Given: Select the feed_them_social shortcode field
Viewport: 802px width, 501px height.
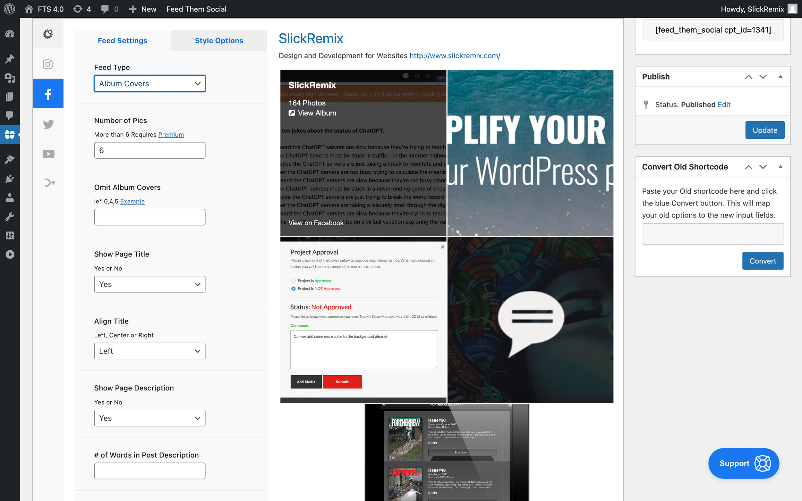Looking at the screenshot, I should (713, 30).
